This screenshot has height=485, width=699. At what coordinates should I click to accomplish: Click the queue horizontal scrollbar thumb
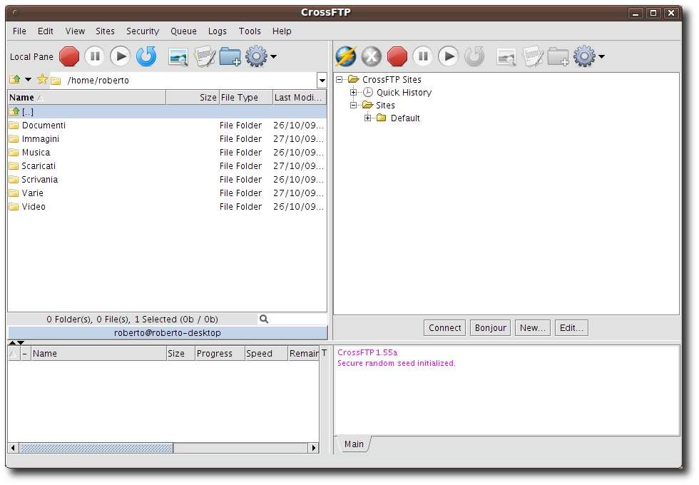96,448
